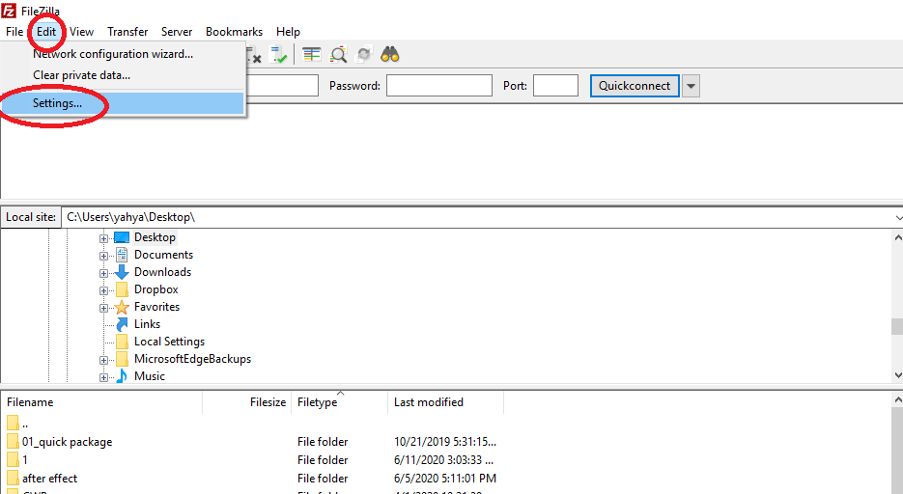The height and width of the screenshot is (494, 903).
Task: Open the File menu
Action: [x=14, y=32]
